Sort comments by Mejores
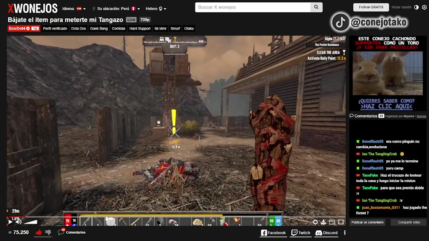 click(409, 116)
